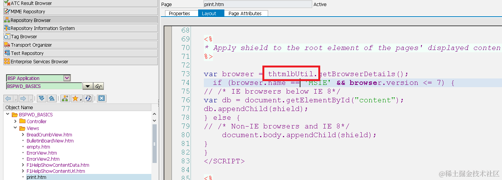Open Transport Organizer
Viewport: 502px width, 180px height.
[80, 45]
